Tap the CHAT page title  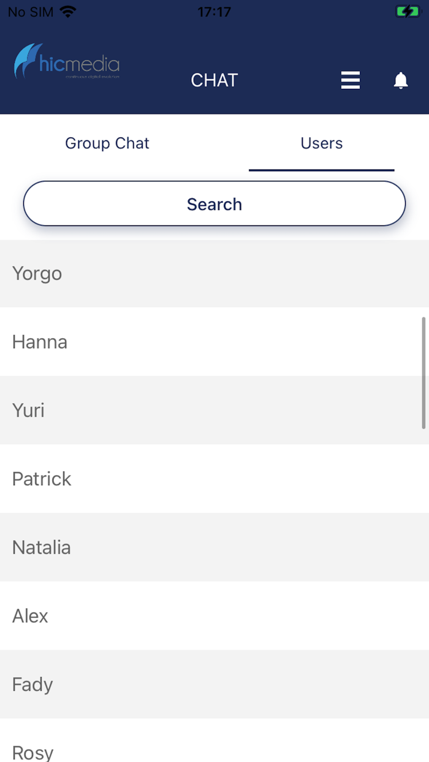(x=214, y=80)
